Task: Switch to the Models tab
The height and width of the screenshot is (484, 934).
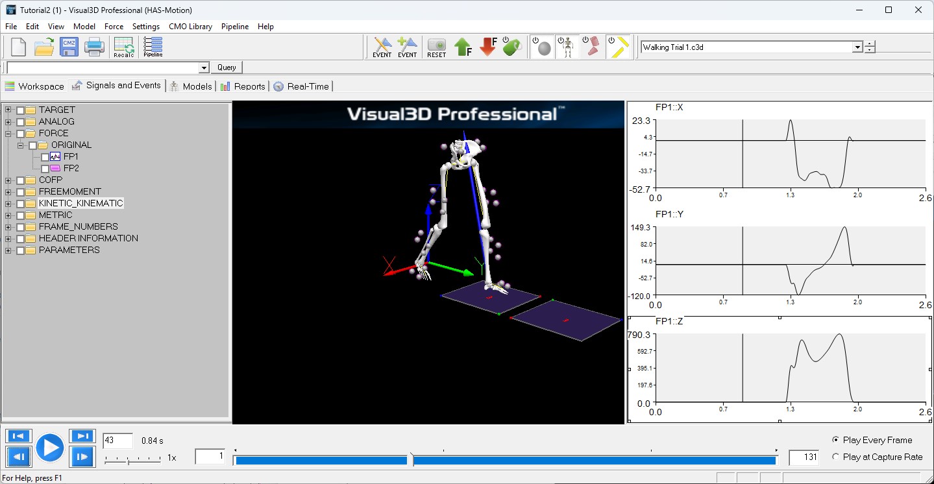Action: point(191,86)
